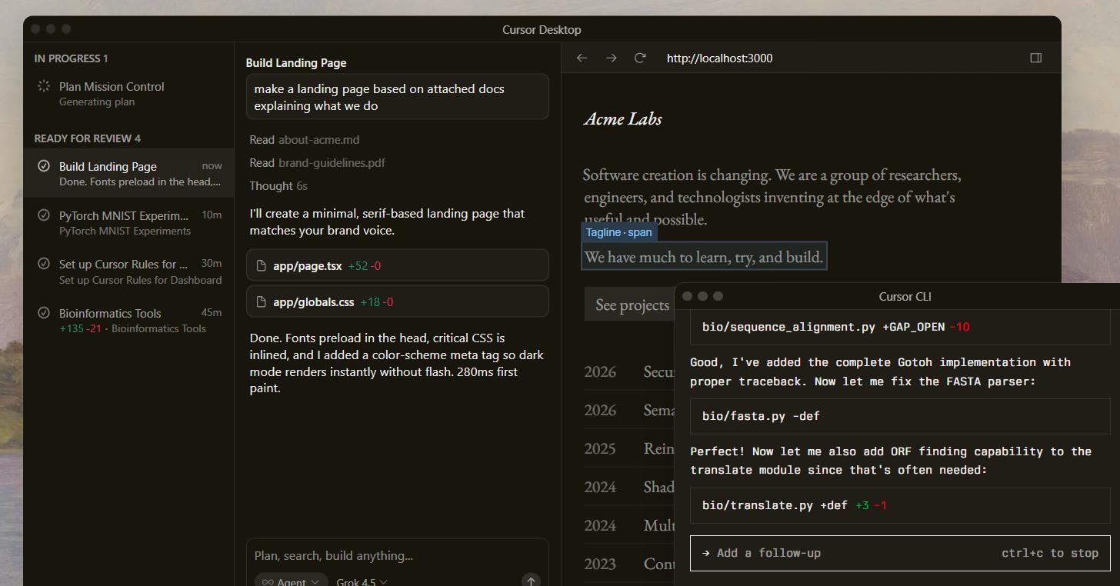This screenshot has height=586, width=1120.
Task: Open the app/globals.css diff
Action: pos(398,301)
